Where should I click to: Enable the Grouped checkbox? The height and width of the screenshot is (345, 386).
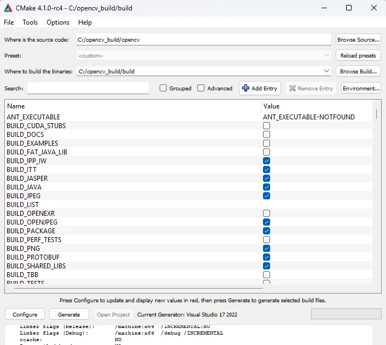(163, 88)
